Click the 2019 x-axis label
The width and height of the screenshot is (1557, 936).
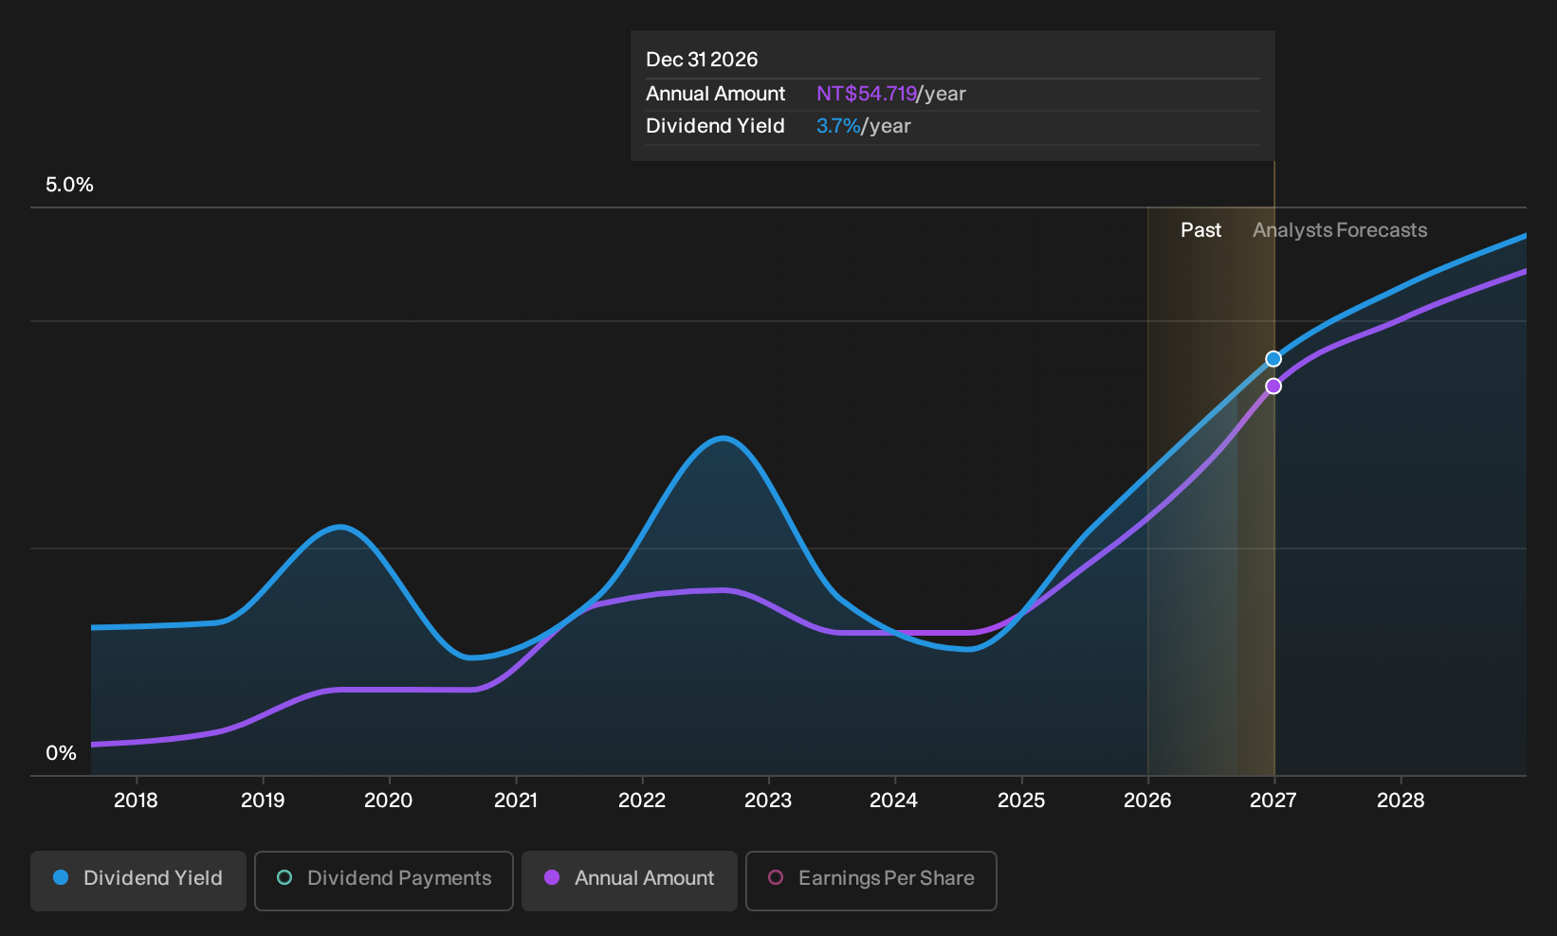(263, 801)
